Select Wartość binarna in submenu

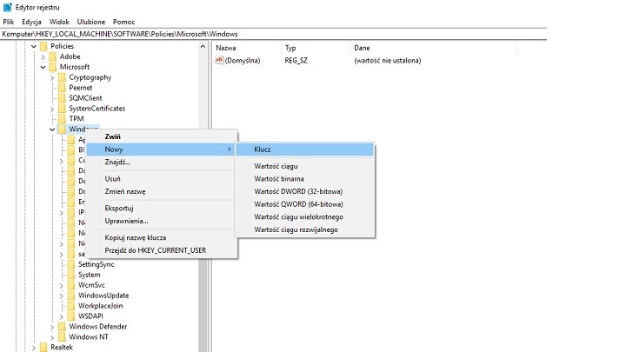(x=304, y=179)
